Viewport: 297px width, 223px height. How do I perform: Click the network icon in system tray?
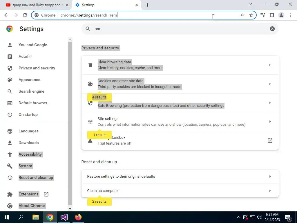253,217
